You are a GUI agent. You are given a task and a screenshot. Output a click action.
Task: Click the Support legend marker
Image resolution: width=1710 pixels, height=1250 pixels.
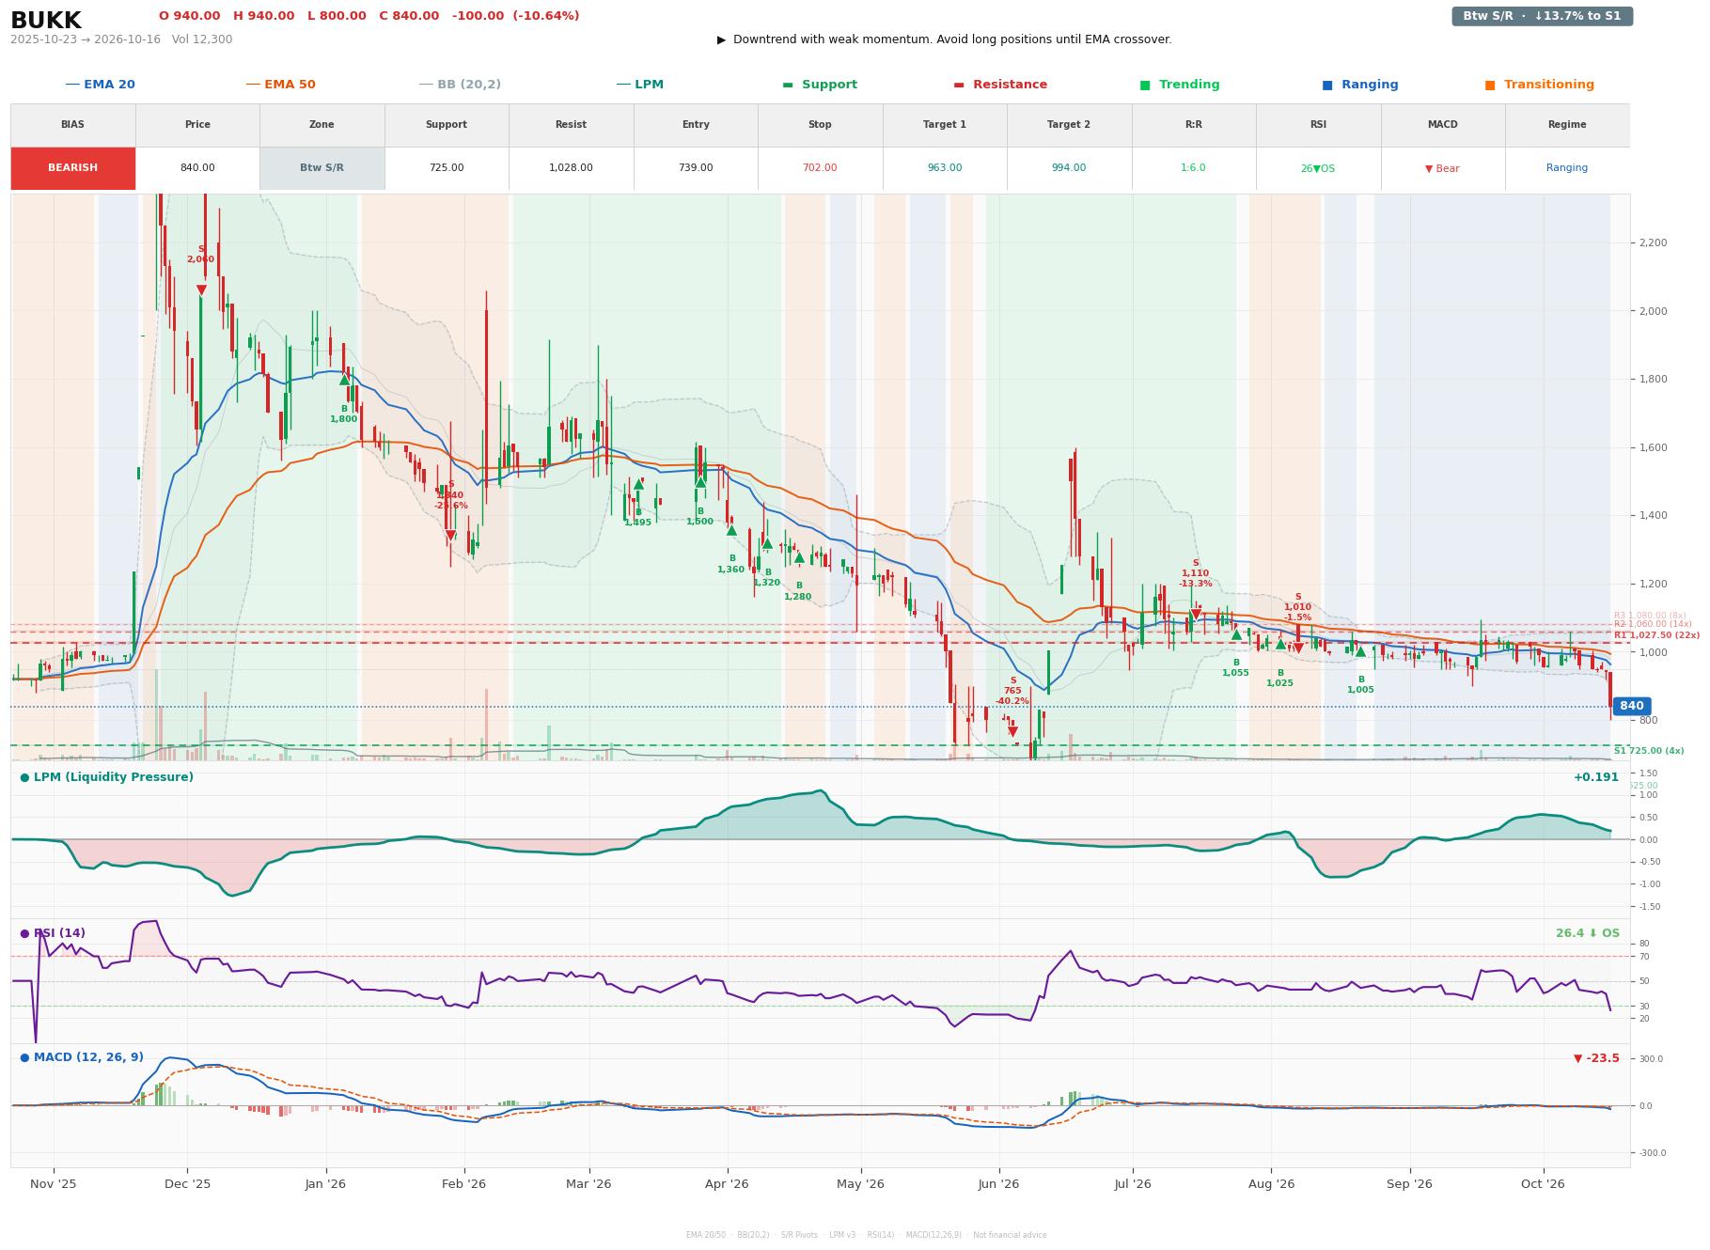tap(788, 85)
